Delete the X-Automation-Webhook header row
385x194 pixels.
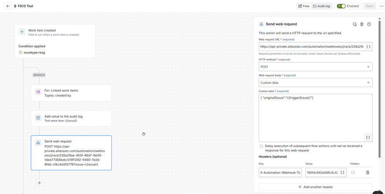coord(368,172)
